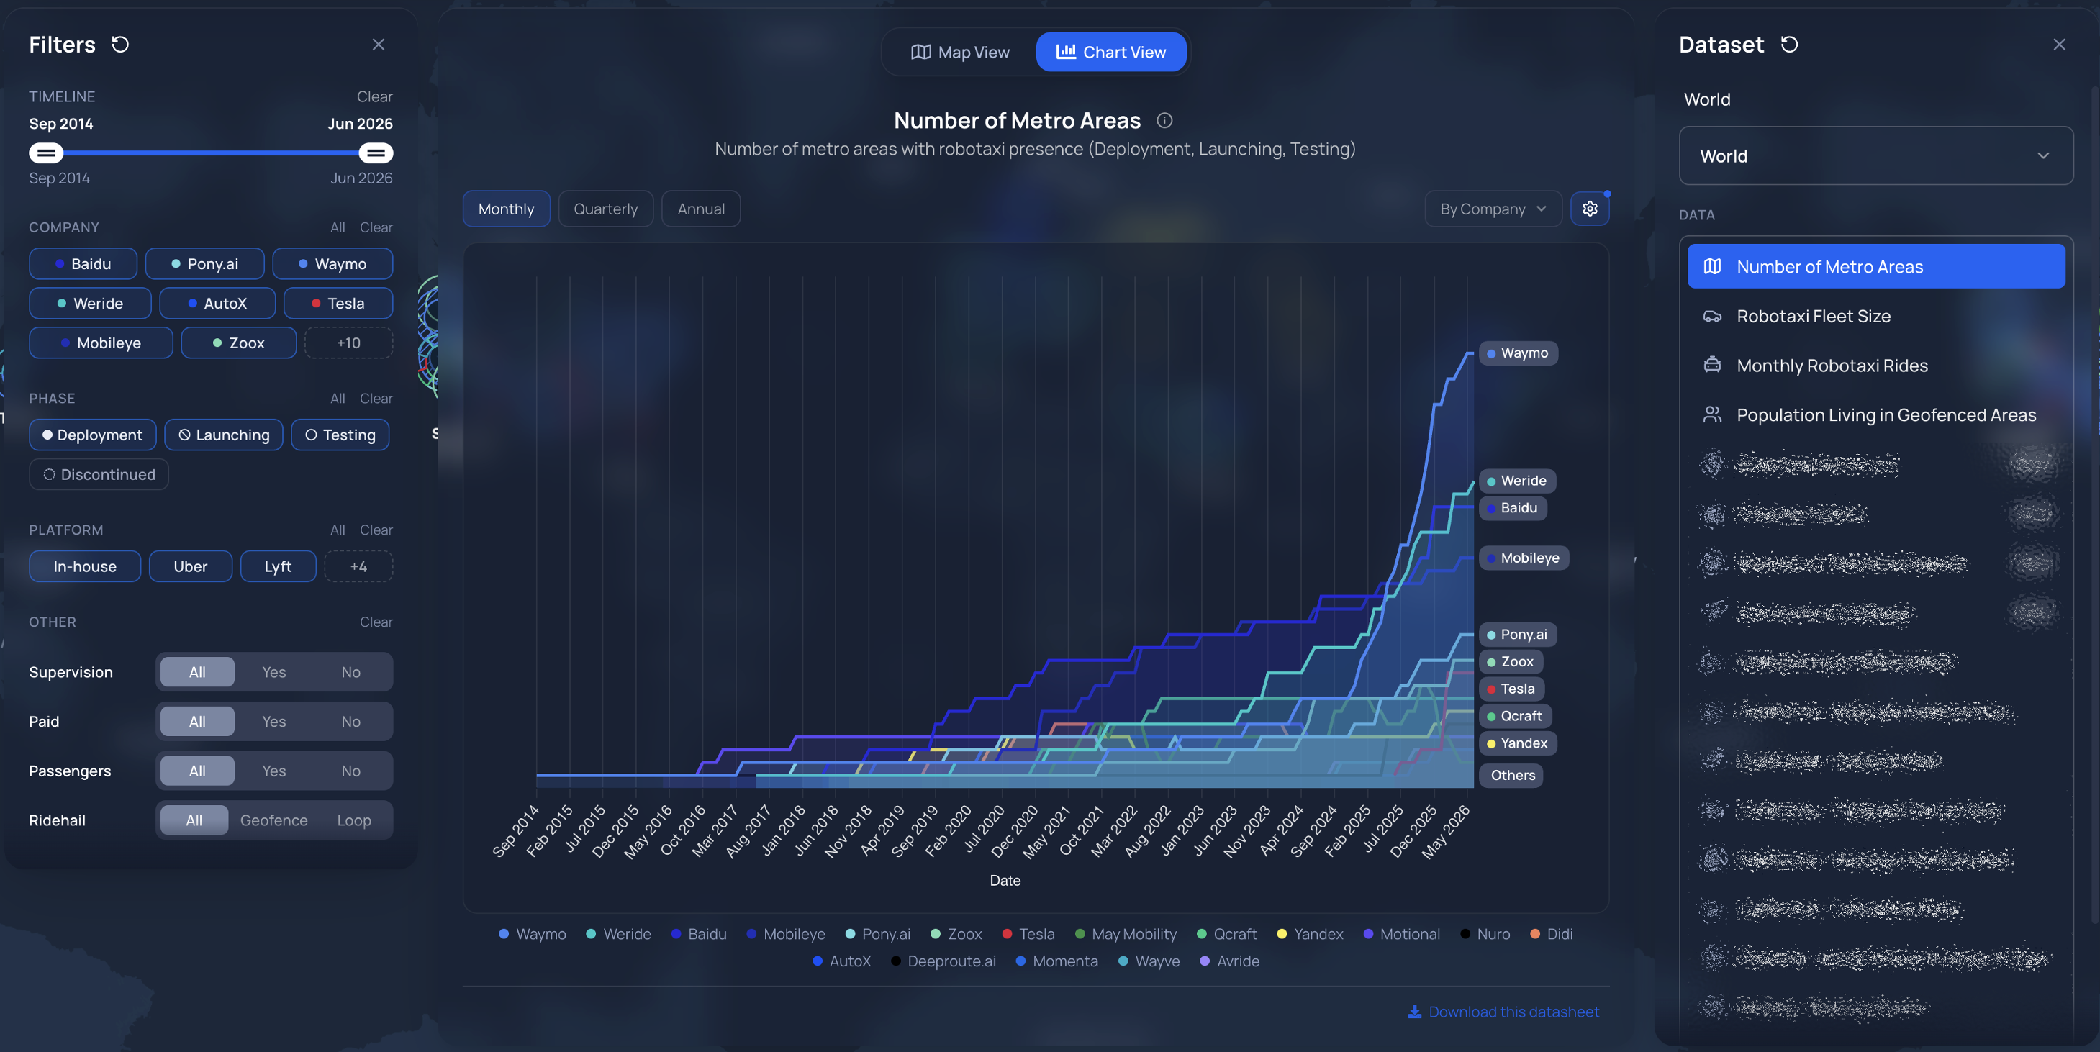Click the Population Living people icon

pos(1712,414)
